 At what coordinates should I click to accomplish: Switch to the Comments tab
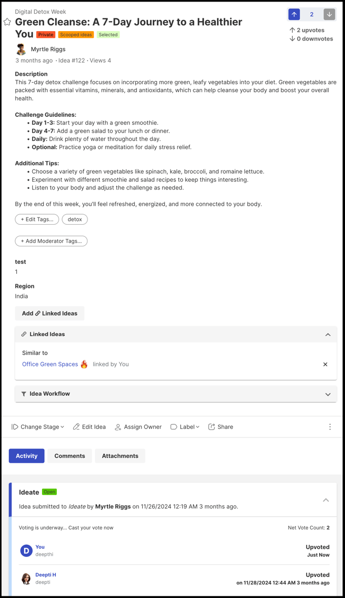coord(70,456)
